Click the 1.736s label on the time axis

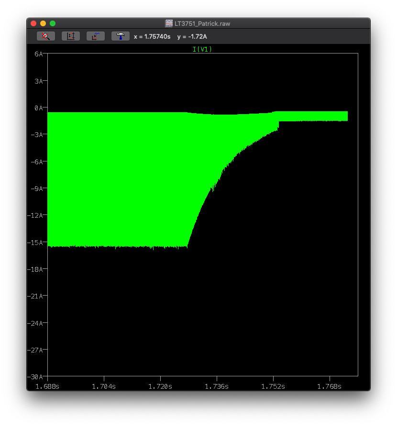[217, 386]
